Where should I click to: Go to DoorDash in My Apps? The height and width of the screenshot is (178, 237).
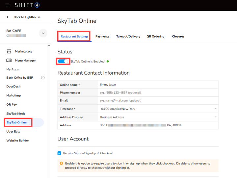(13, 87)
